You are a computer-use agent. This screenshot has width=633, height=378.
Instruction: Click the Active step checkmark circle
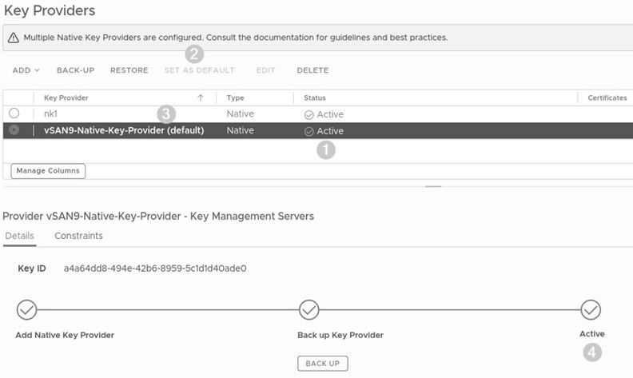pyautogui.click(x=591, y=310)
